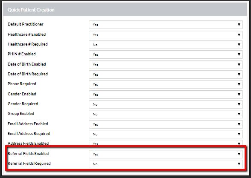The height and width of the screenshot is (178, 251).
Task: Click the Phone Required label
Action: 22,84
